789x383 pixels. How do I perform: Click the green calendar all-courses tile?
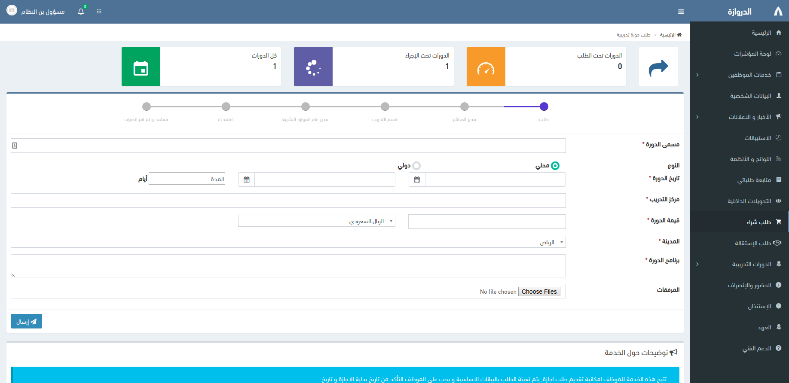pyautogui.click(x=141, y=67)
